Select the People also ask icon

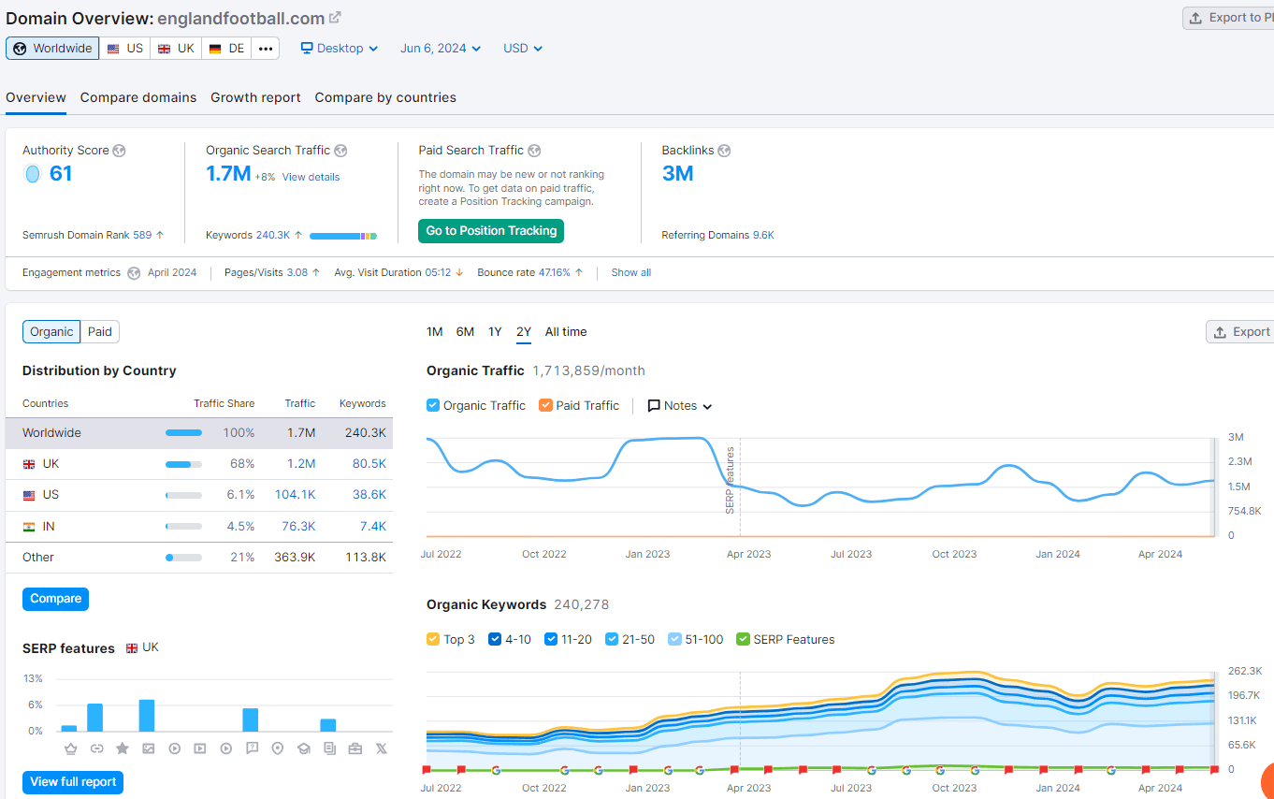point(252,748)
